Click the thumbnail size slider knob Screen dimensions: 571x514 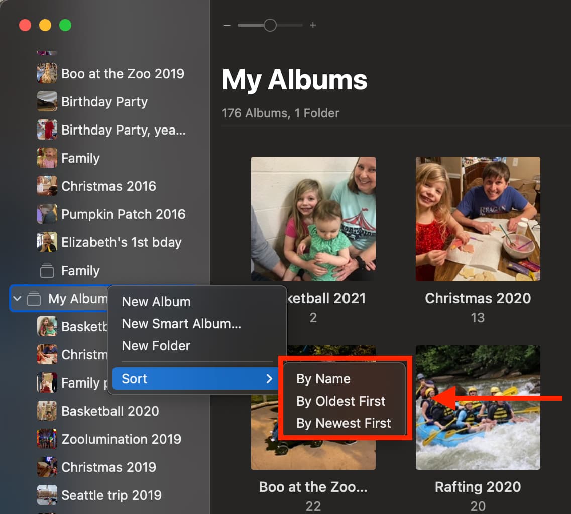pos(270,25)
